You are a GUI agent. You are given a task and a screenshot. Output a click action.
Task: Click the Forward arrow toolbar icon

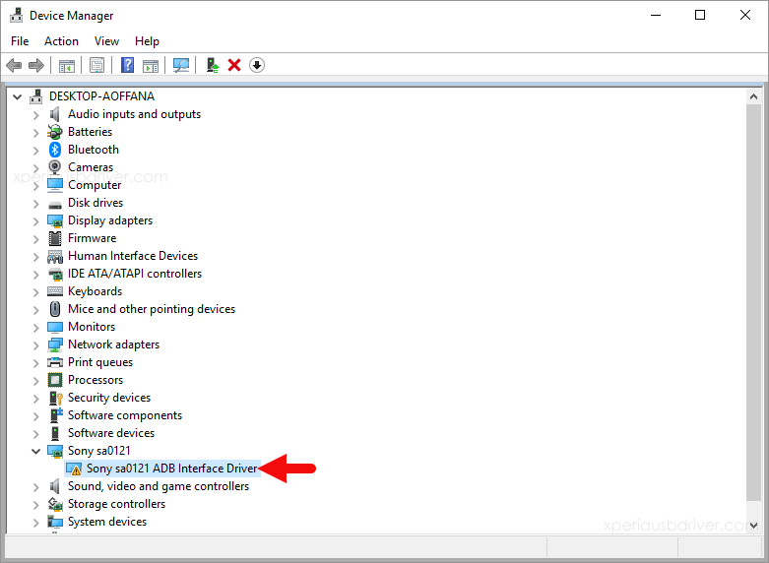pyautogui.click(x=36, y=65)
